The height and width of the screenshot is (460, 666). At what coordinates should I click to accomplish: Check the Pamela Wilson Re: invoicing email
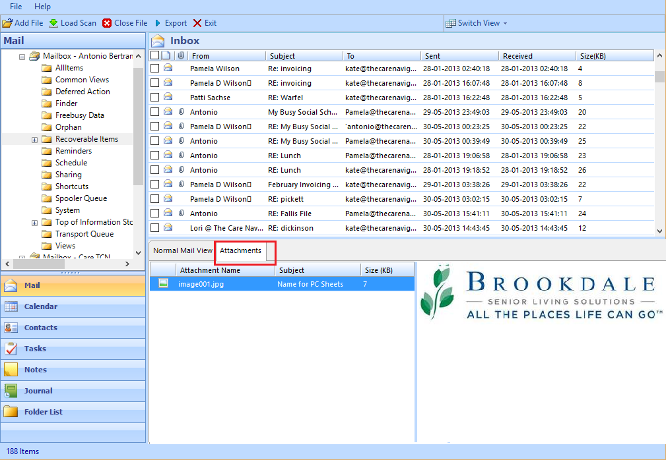click(x=155, y=69)
